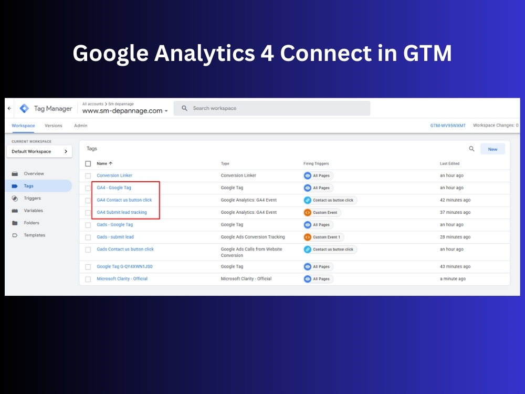Screen dimensions: 525x394
Task: Check the GA4 Submit lead tracking checkbox
Action: [x=88, y=213]
